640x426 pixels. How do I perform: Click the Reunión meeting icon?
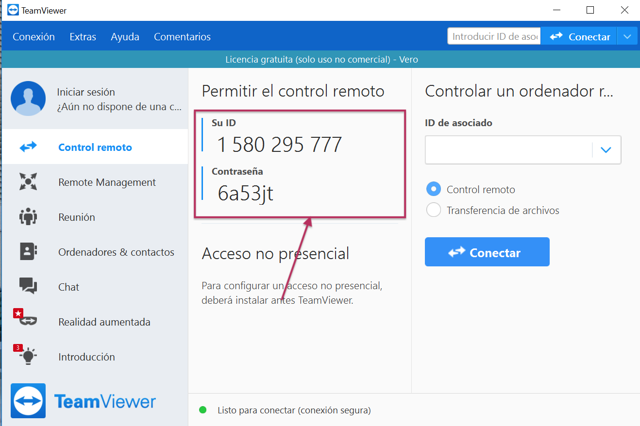[28, 216]
